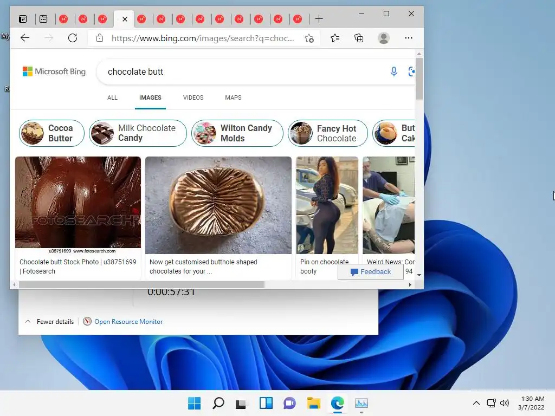Click the vertical scrollbar thumb

[x=419, y=79]
